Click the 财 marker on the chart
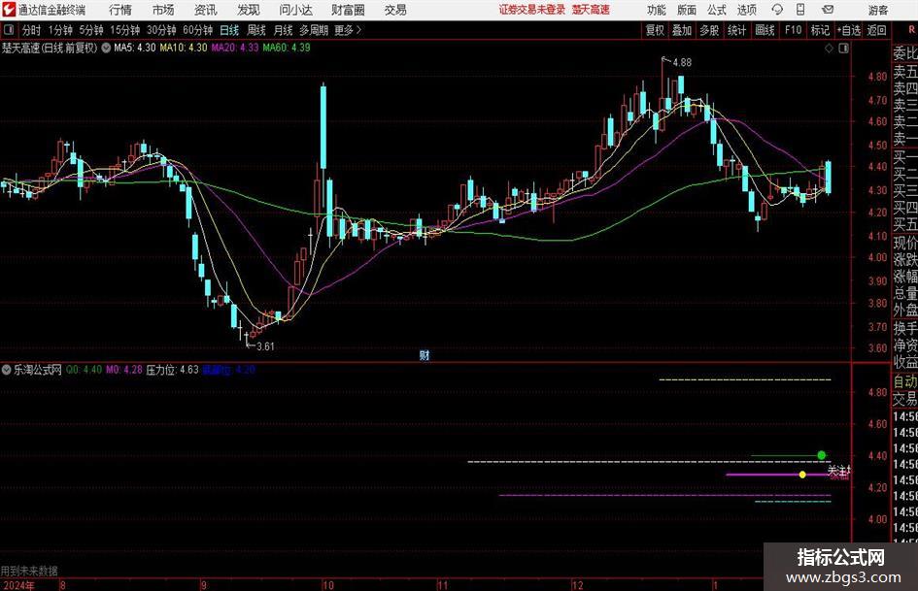 425,355
